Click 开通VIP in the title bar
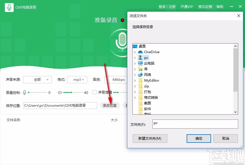 pos(187,7)
